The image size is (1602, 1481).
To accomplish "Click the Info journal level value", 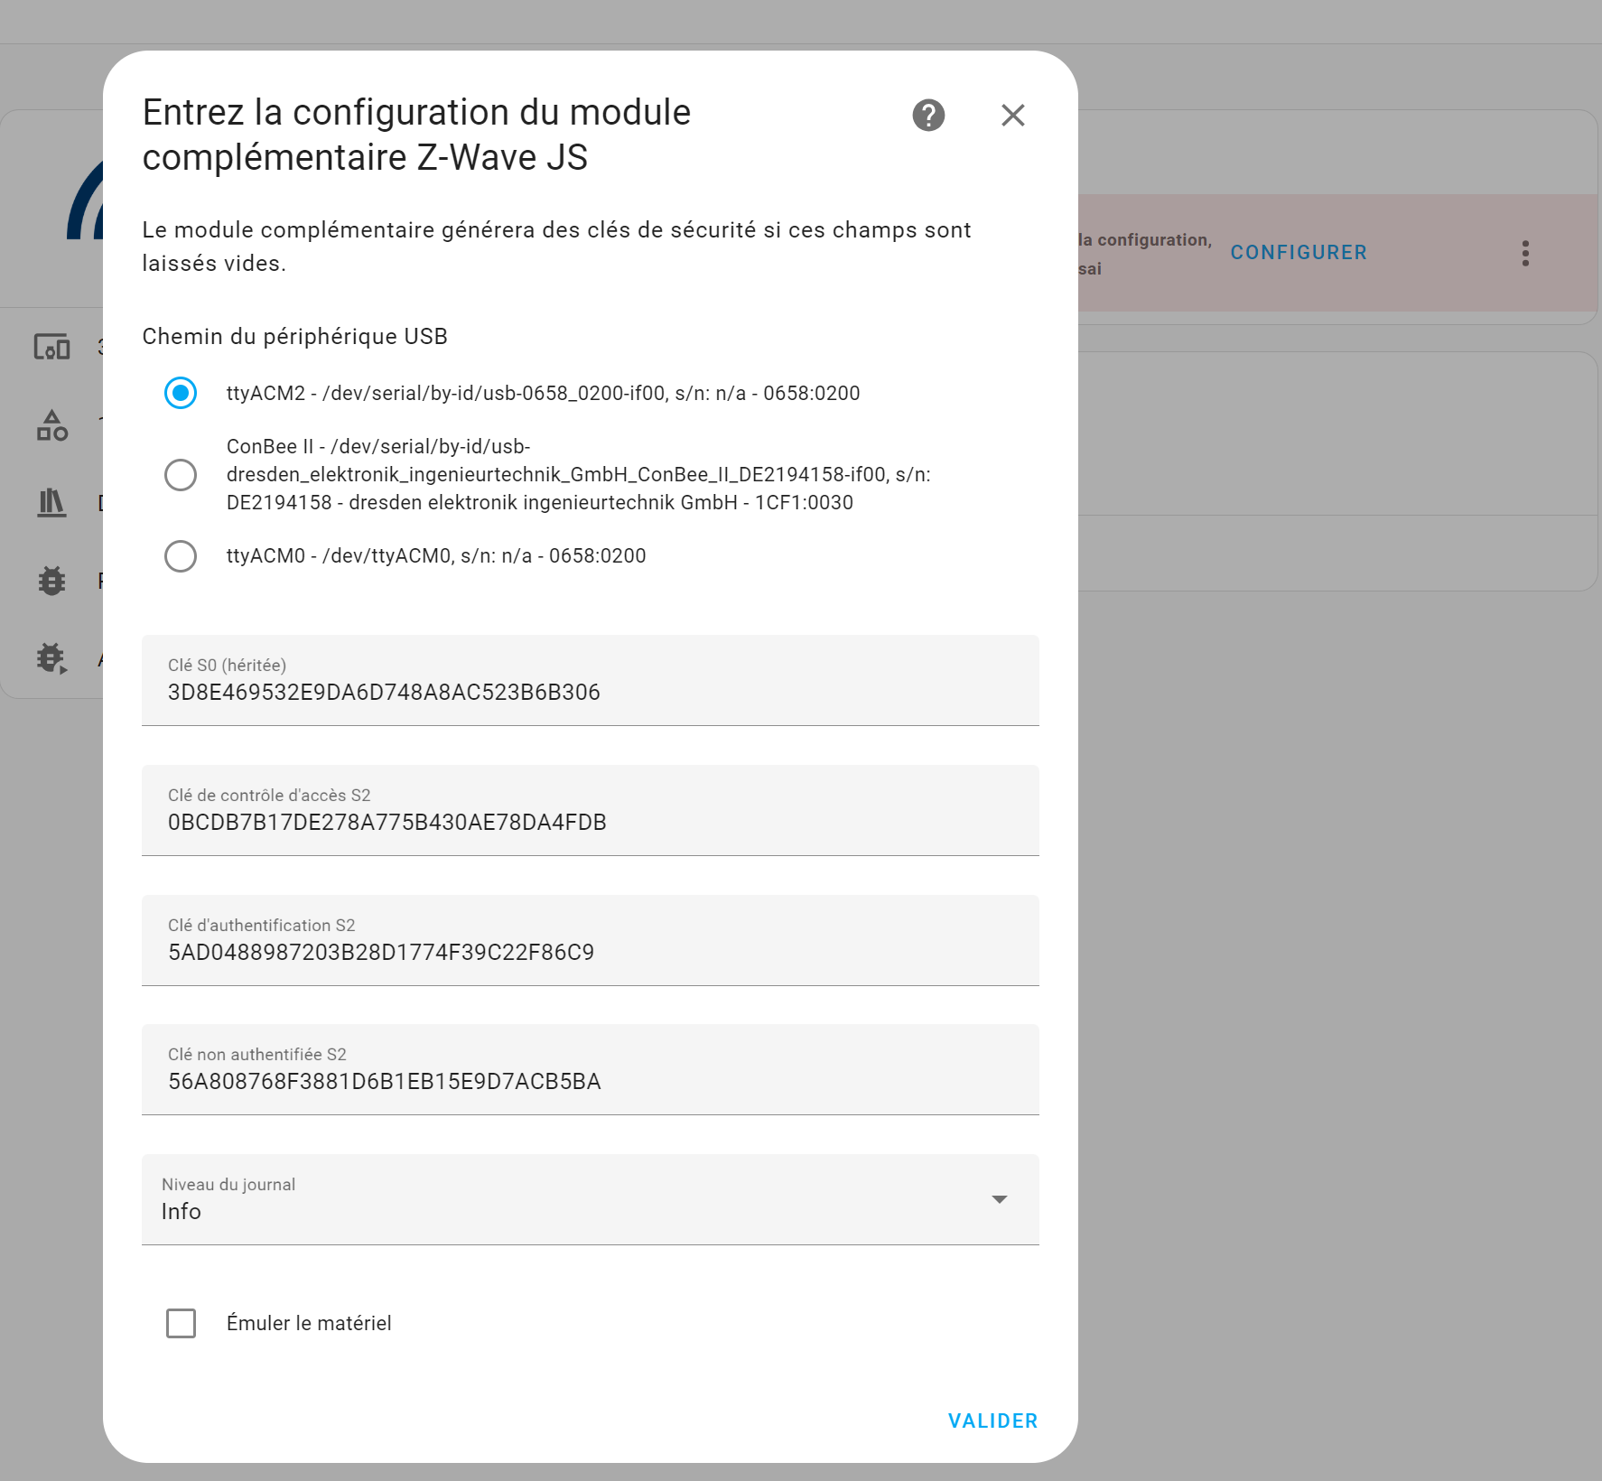I will (182, 1212).
